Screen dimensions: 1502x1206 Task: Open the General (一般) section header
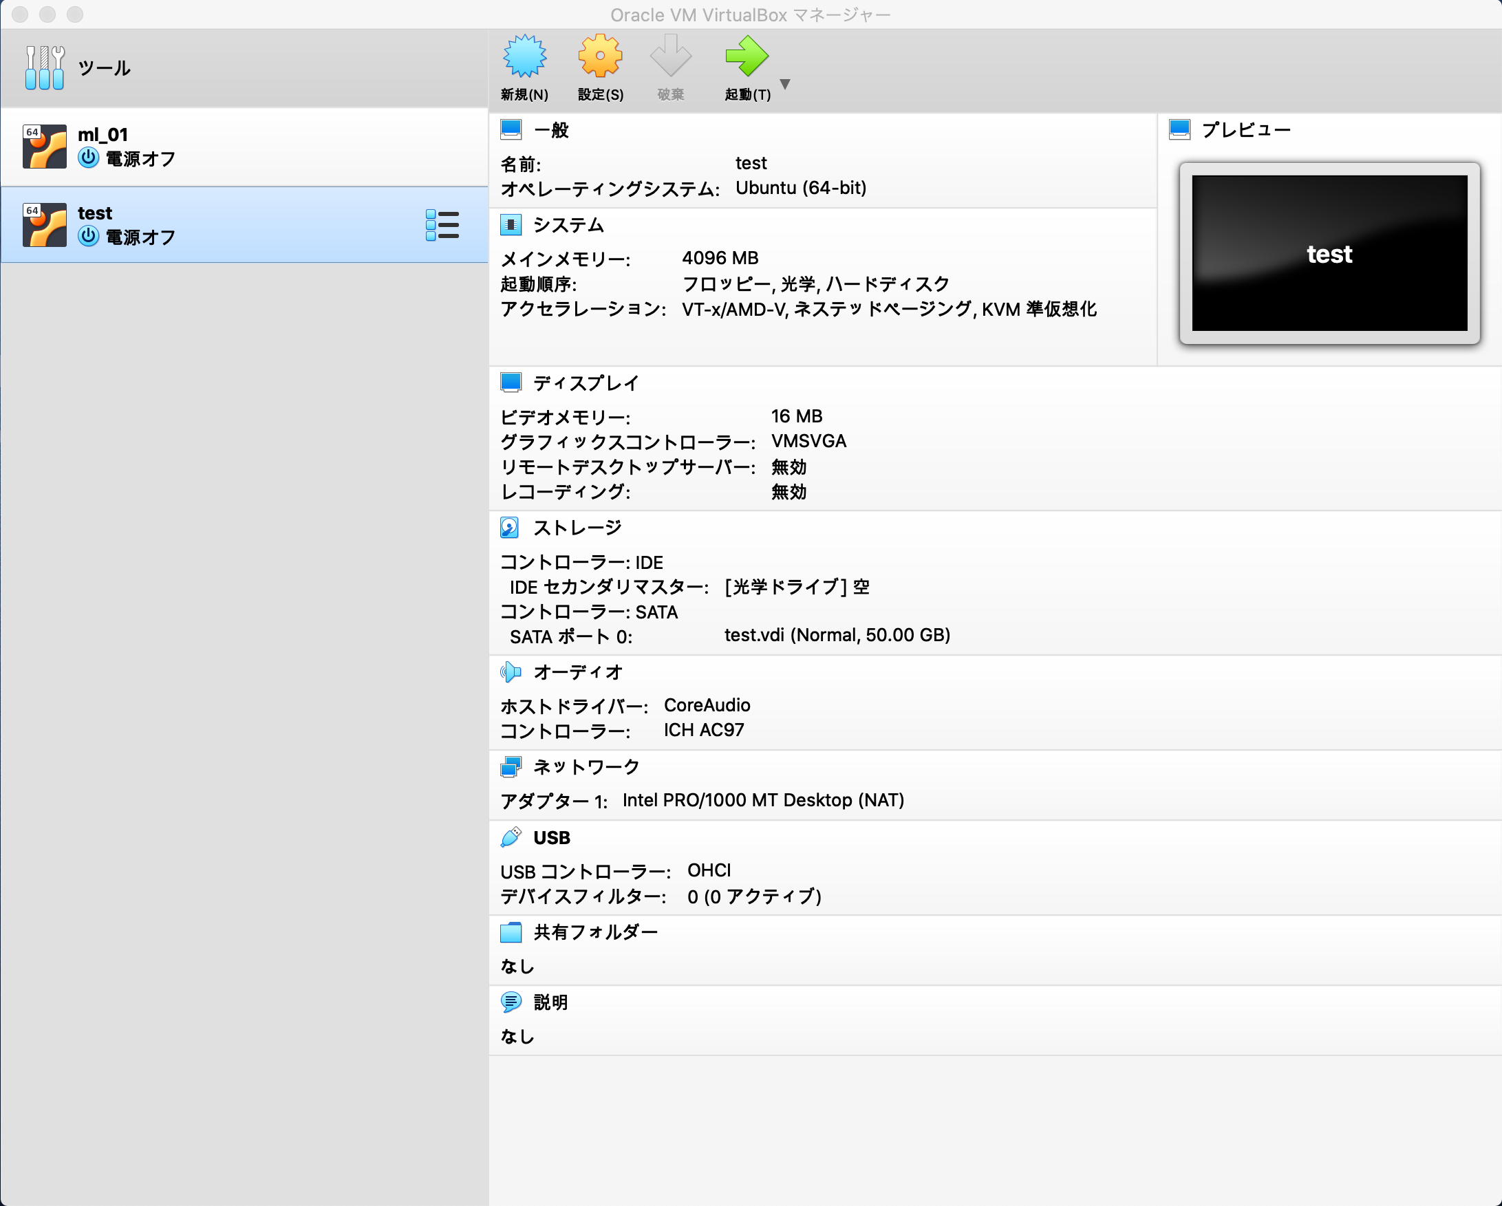(x=550, y=130)
